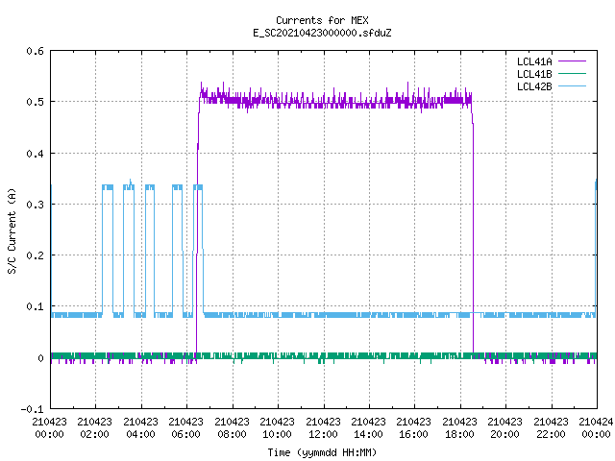Click the LCL42B legend label
The width and height of the screenshot is (615, 461).
534,86
